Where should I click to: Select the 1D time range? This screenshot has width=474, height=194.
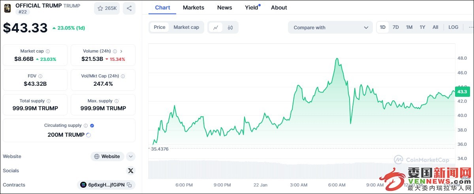[x=383, y=27]
